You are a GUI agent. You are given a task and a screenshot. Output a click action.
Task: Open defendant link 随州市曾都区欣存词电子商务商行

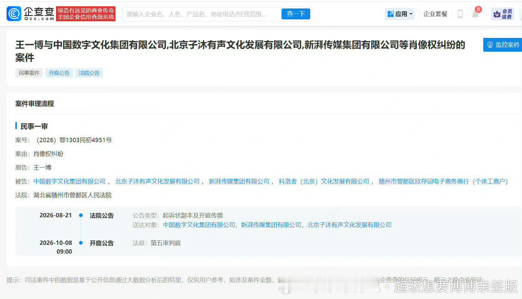pos(443,181)
